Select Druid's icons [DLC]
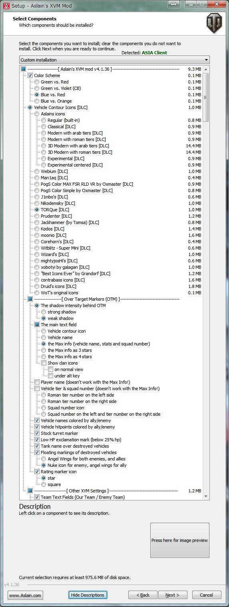The image size is (229, 607). 37,286
